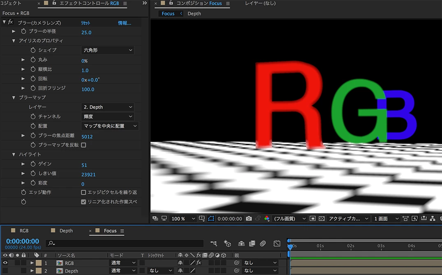Toggle the transparency grid icon
Viewport: 442px width, 275px height.
[x=322, y=219]
